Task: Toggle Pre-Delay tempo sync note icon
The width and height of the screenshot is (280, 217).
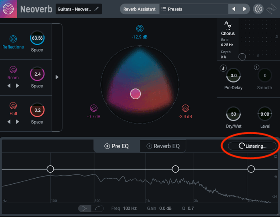Action: pos(223,68)
